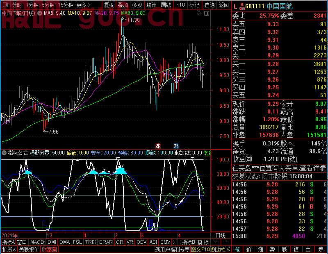Select the 细 detail tab
Screen dimensions: 328x254
260,249
